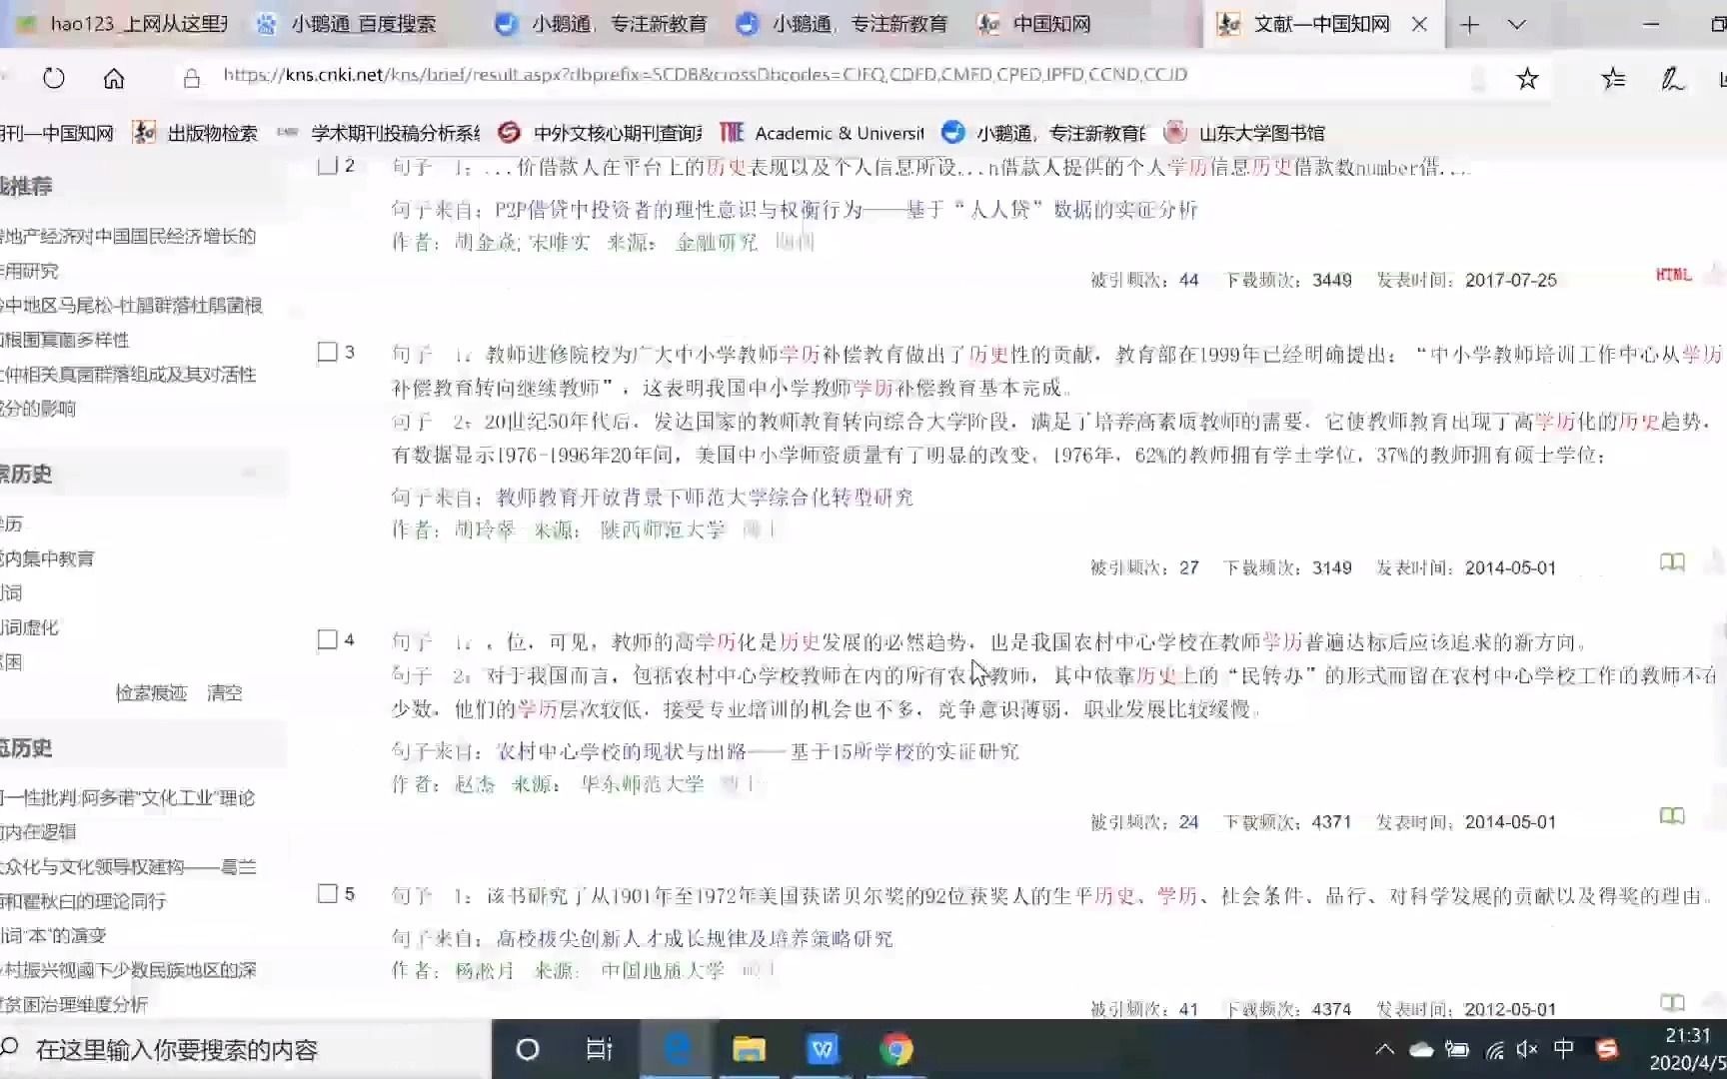This screenshot has width=1727, height=1079.
Task: Close the 文献—中国知网 tab
Action: [1419, 24]
